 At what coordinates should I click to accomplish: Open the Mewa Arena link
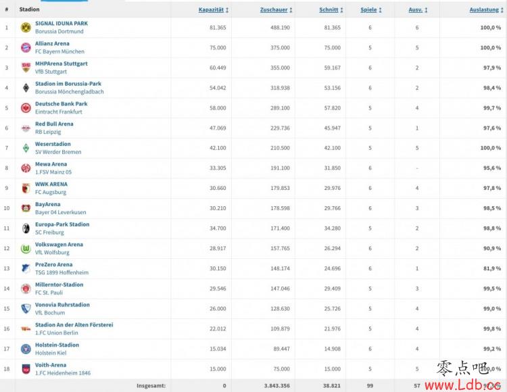51,164
